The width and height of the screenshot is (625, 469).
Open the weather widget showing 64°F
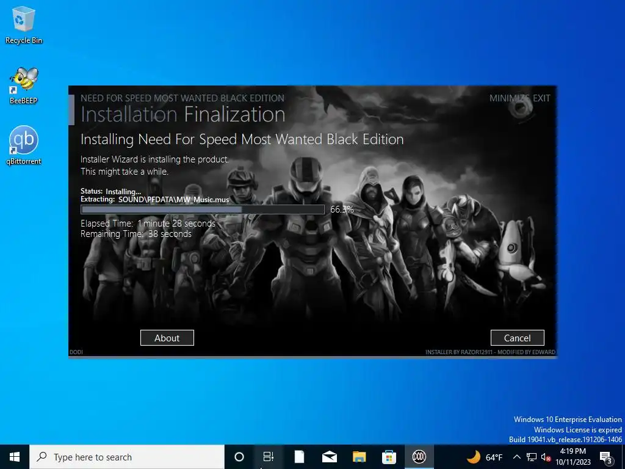point(484,457)
